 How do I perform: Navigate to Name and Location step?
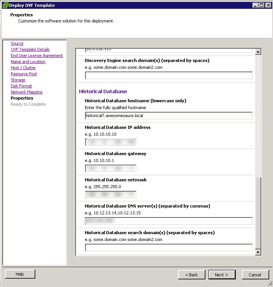pyautogui.click(x=28, y=62)
